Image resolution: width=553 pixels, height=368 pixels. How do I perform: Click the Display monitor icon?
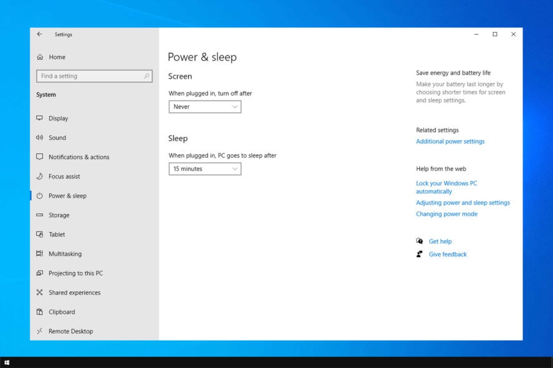[39, 118]
